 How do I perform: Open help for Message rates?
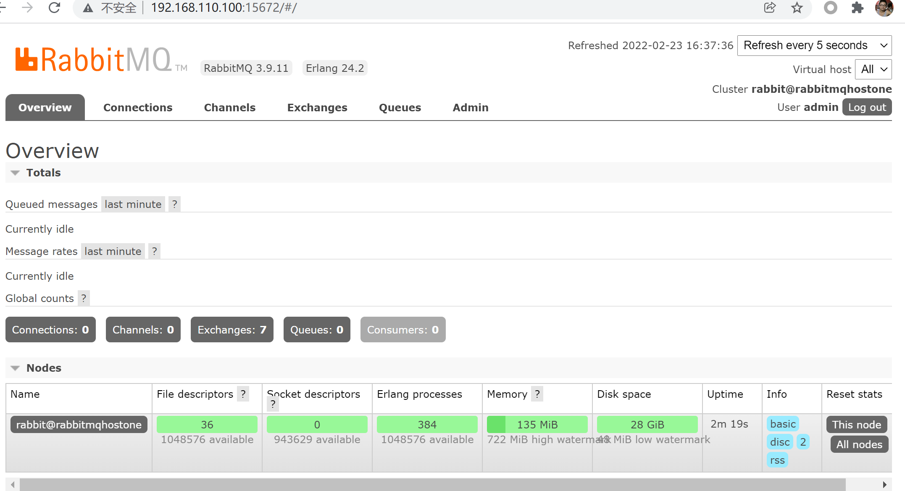[154, 251]
